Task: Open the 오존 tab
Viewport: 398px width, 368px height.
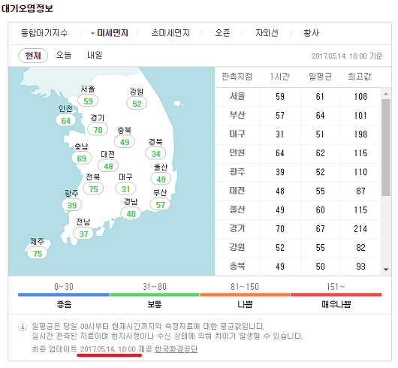Action: [222, 33]
